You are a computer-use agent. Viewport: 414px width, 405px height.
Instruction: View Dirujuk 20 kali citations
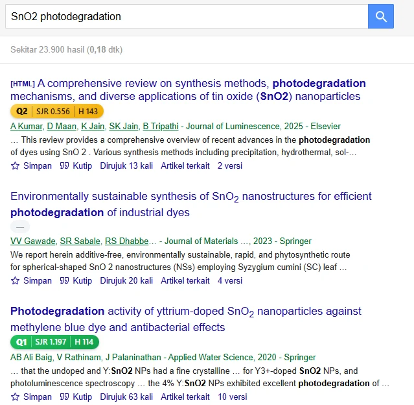126,280
